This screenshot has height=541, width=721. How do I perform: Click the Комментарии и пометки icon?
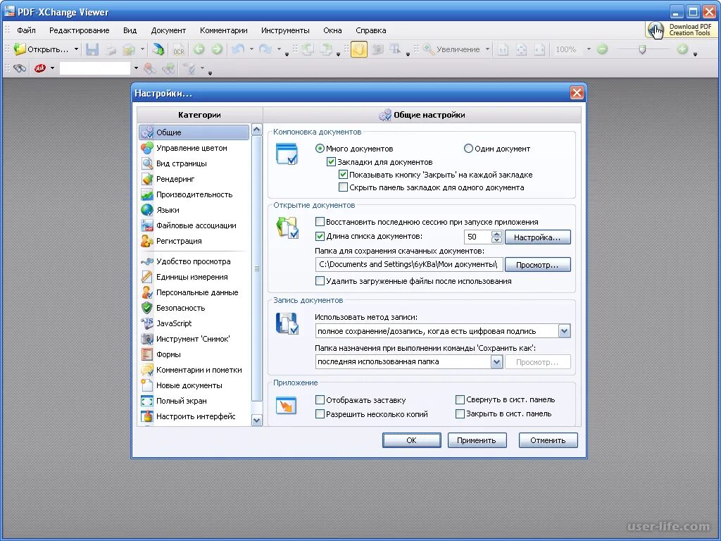(x=147, y=370)
